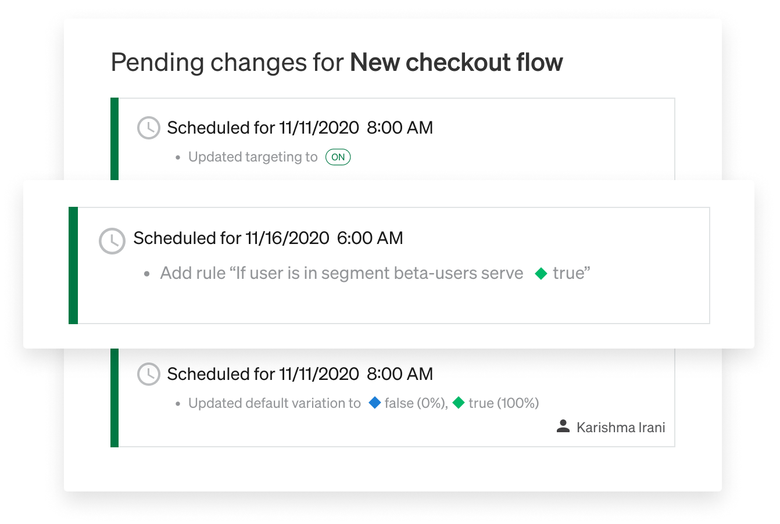Click the Updated targeting to text

pos(253,157)
